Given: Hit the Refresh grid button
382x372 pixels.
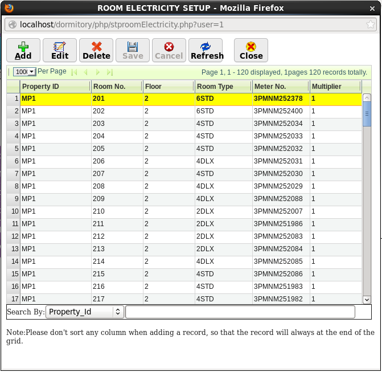Looking at the screenshot, I should click(x=207, y=50).
